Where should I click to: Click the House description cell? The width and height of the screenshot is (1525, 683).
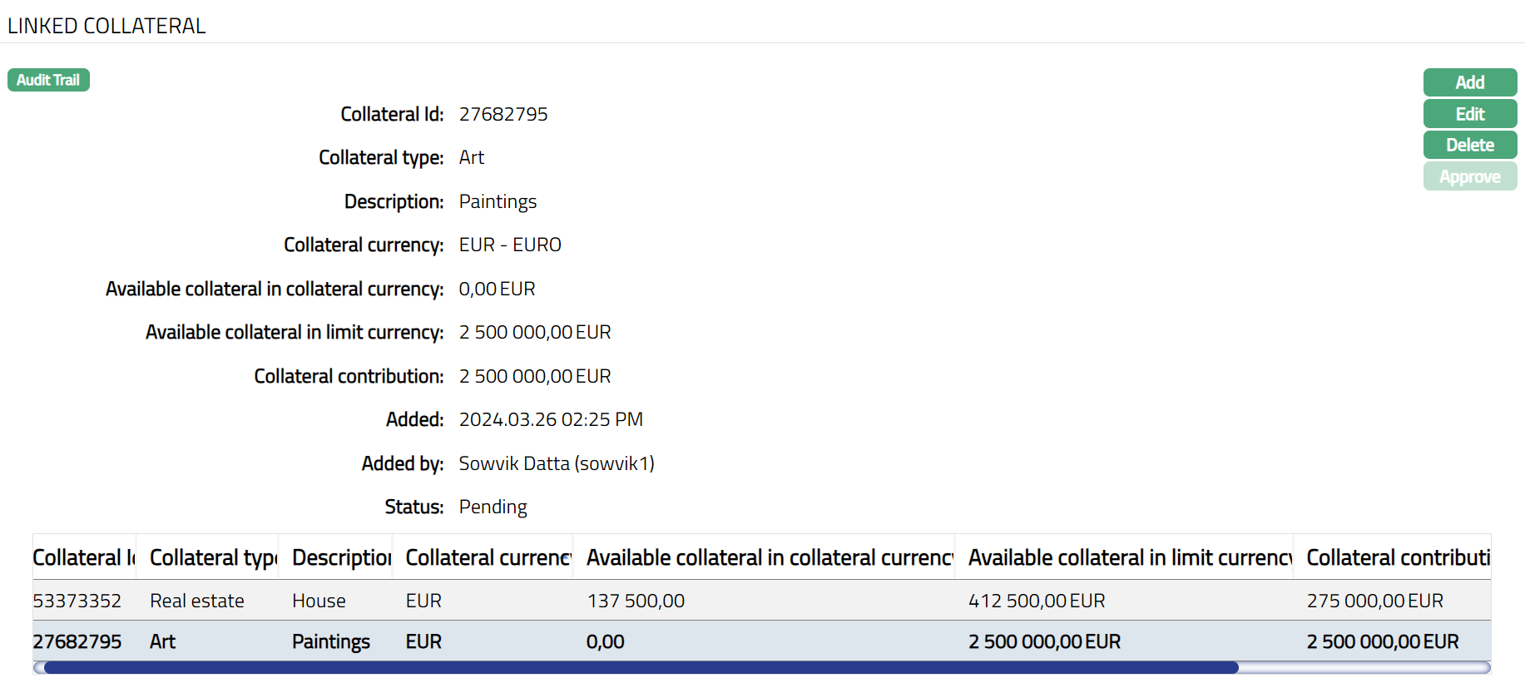coord(319,601)
